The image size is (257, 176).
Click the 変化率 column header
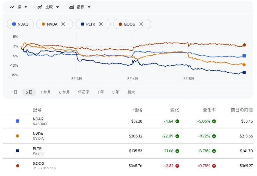click(209, 110)
